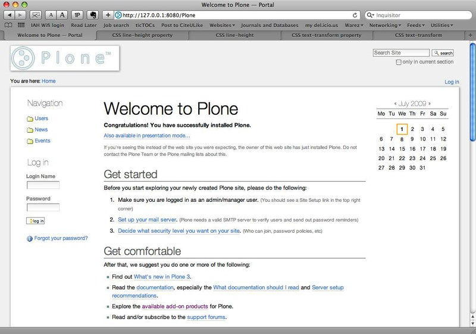Open my del.icio.us bookmark
The width and height of the screenshot is (476, 334).
coord(321,25)
